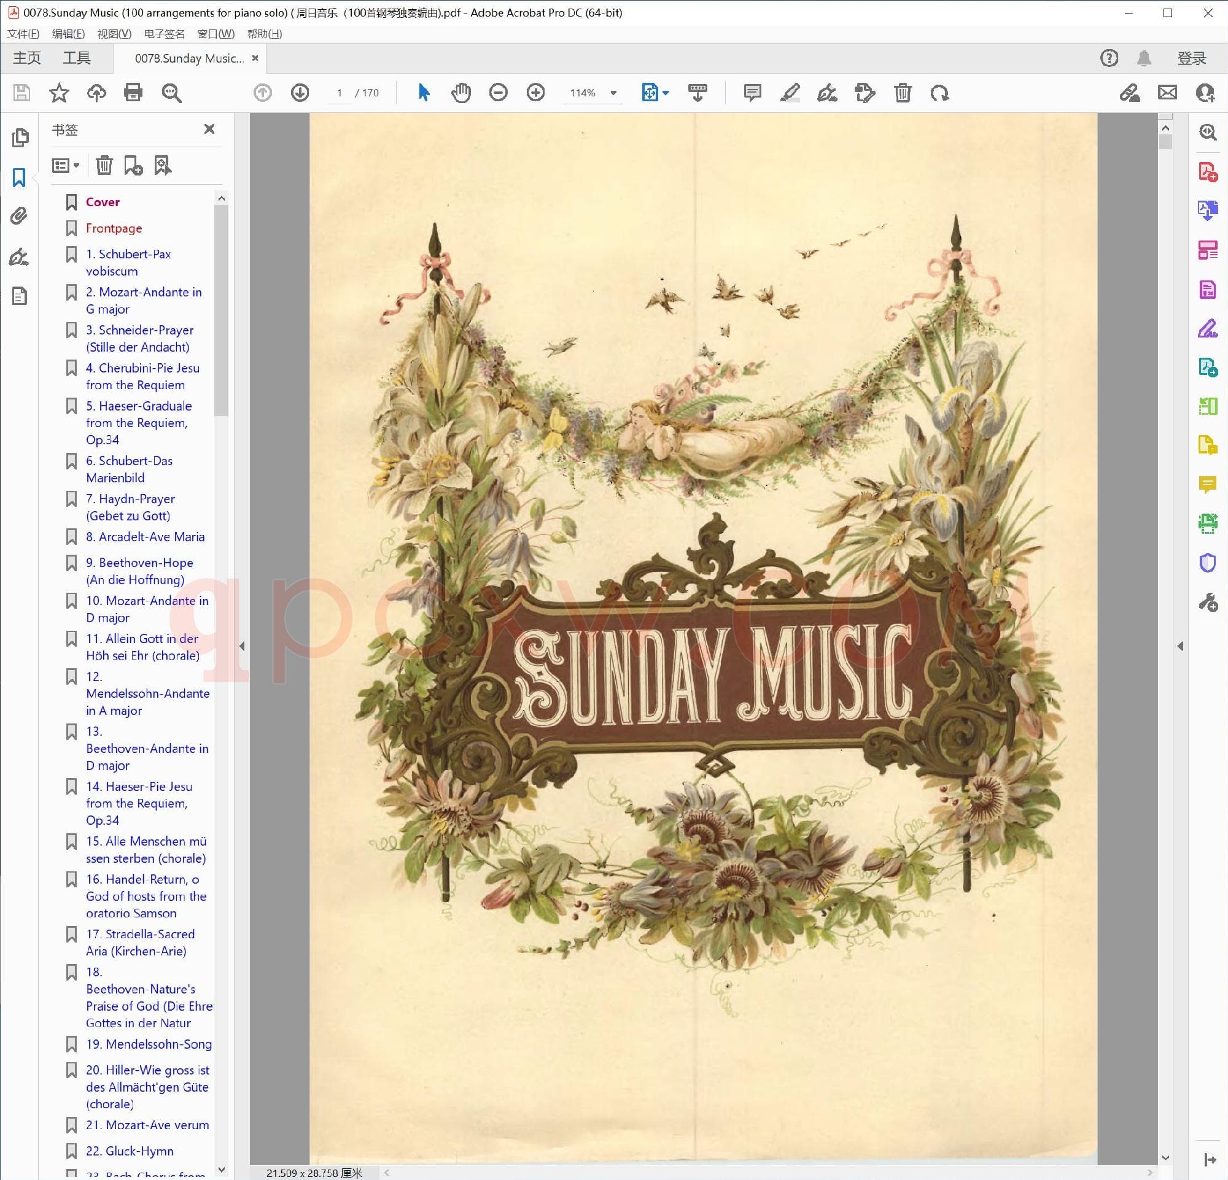
Task: Click the Zoom out minus icon
Action: pyautogui.click(x=498, y=93)
